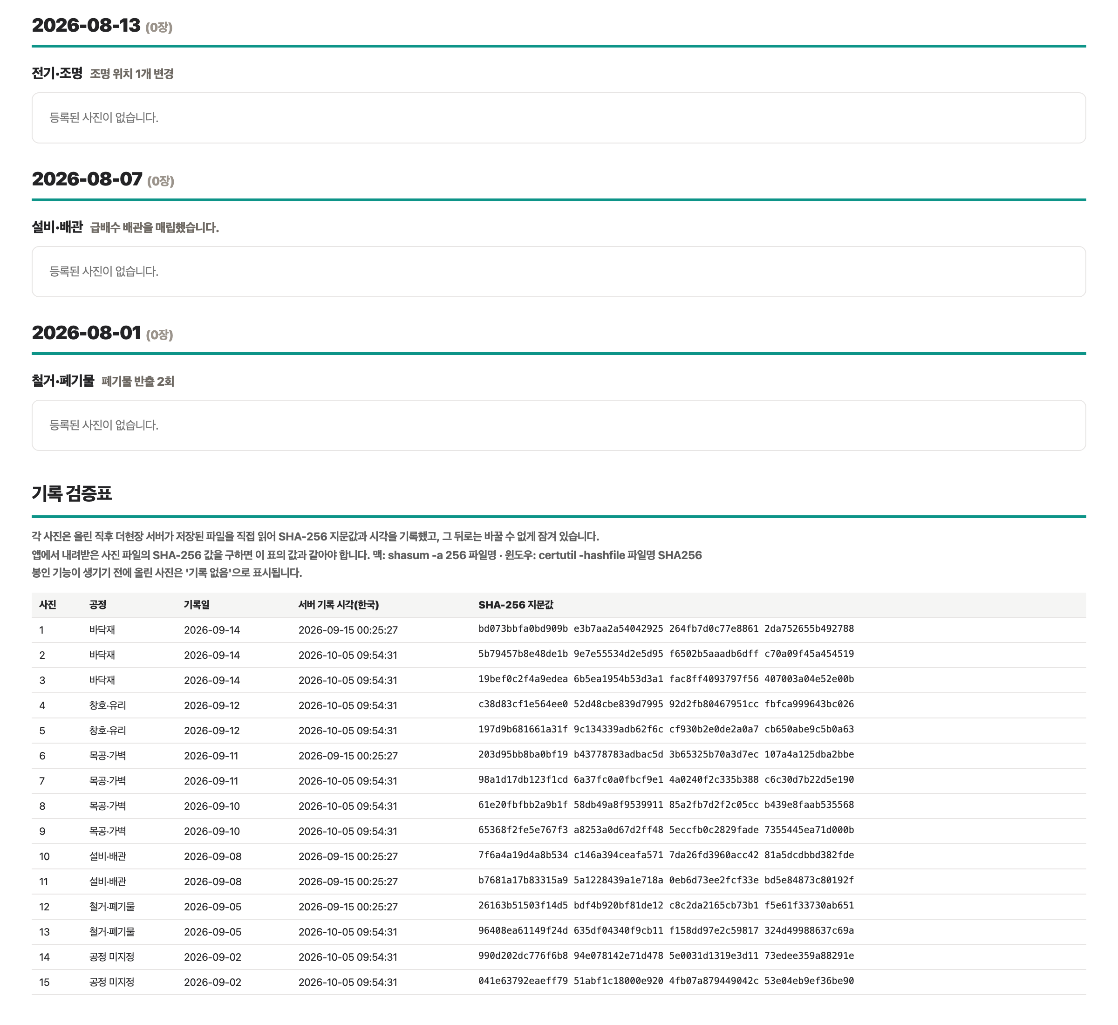This screenshot has height=1025, width=1118.
Task: Click the line about '기록 없음' display
Action: coord(167,573)
